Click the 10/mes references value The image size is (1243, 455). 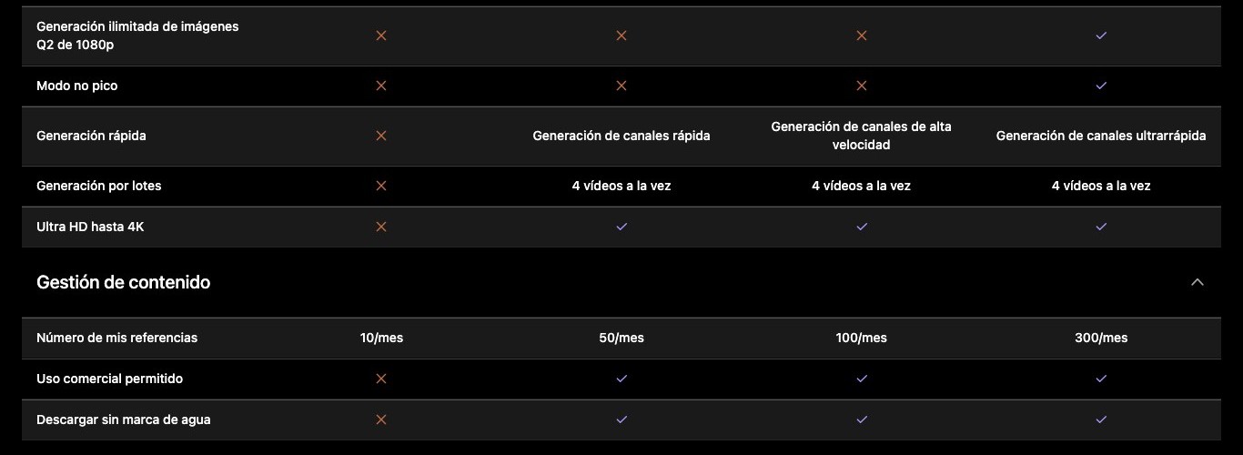tap(381, 338)
